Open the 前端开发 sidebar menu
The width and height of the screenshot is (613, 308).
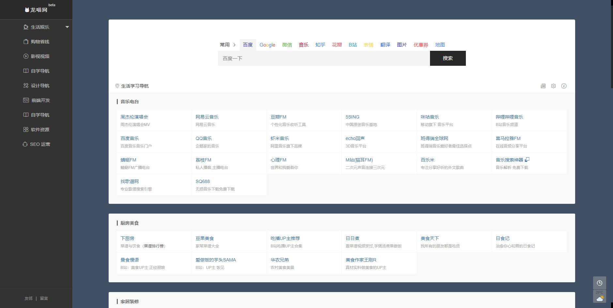[36, 100]
